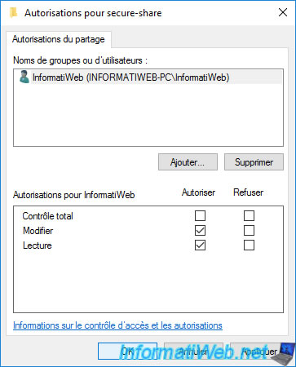The image size is (296, 367).
Task: Click the folder icon in the title bar
Action: click(x=13, y=13)
